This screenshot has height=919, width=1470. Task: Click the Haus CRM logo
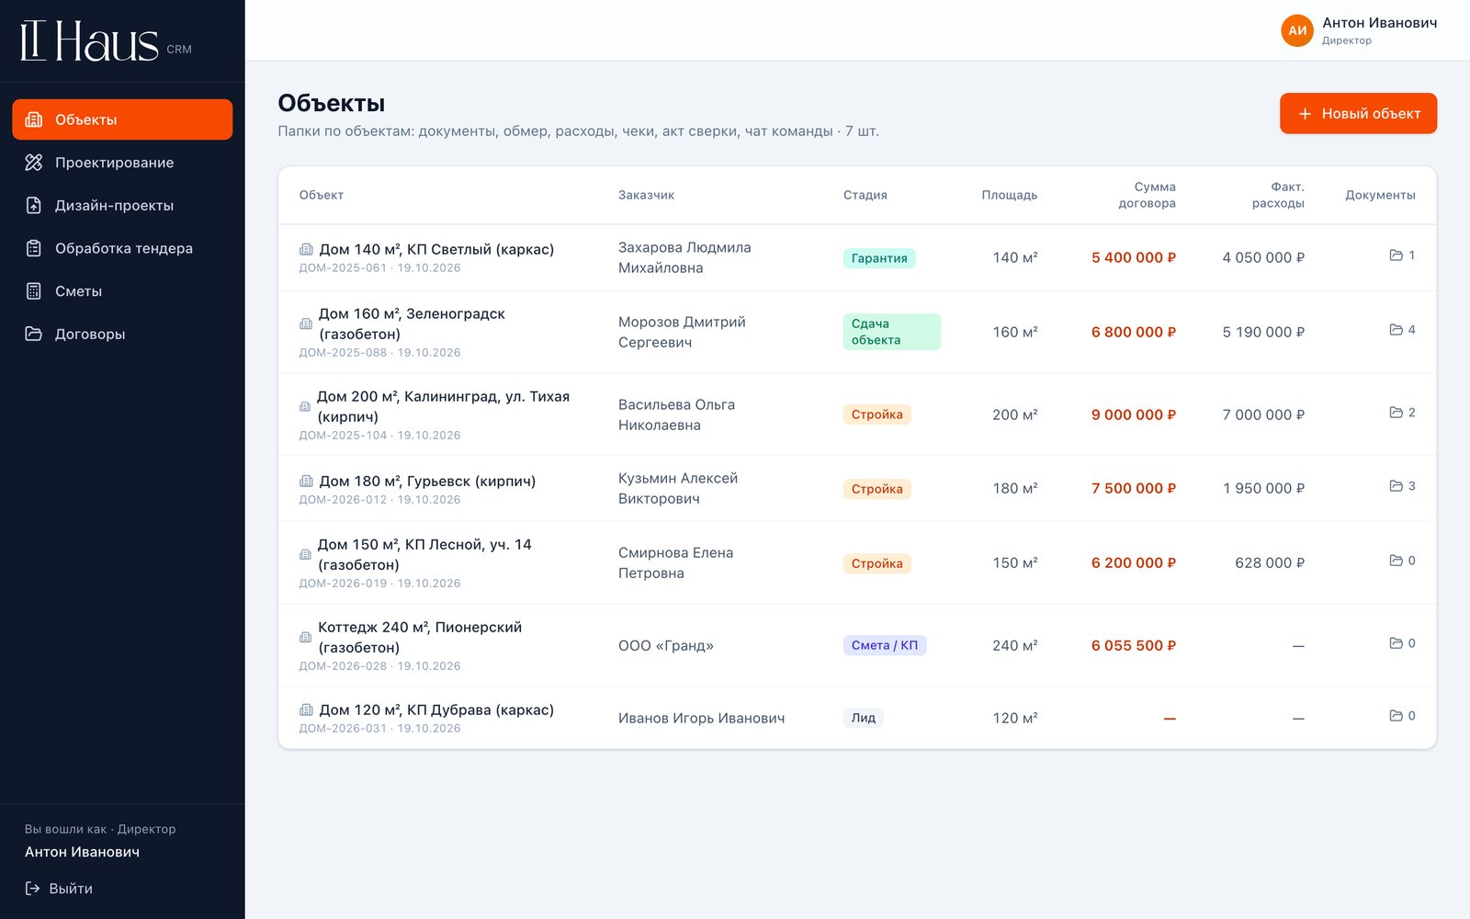106,41
